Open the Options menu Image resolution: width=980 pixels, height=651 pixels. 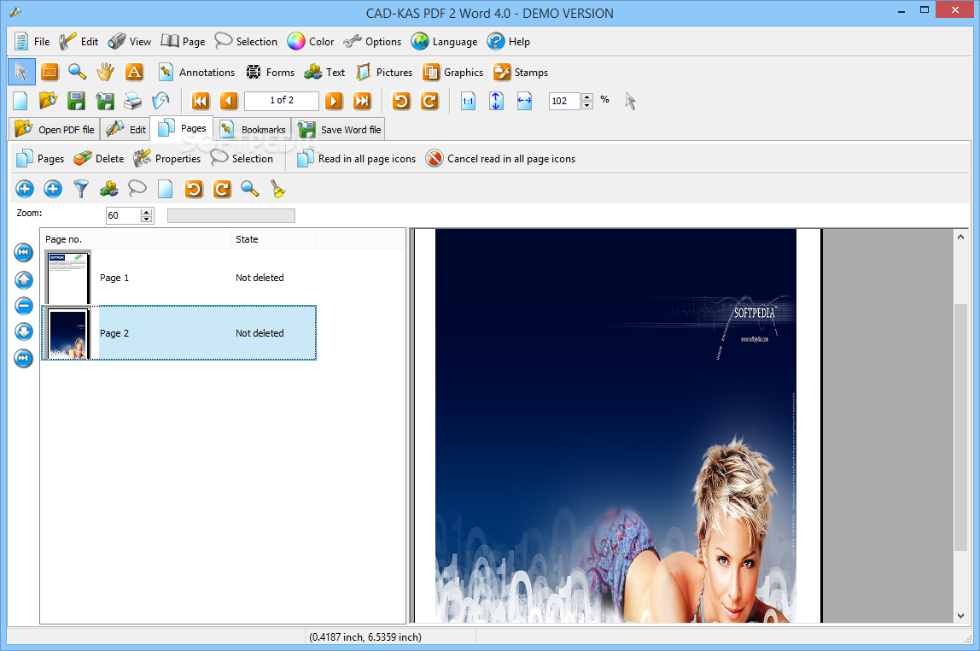[x=372, y=41]
